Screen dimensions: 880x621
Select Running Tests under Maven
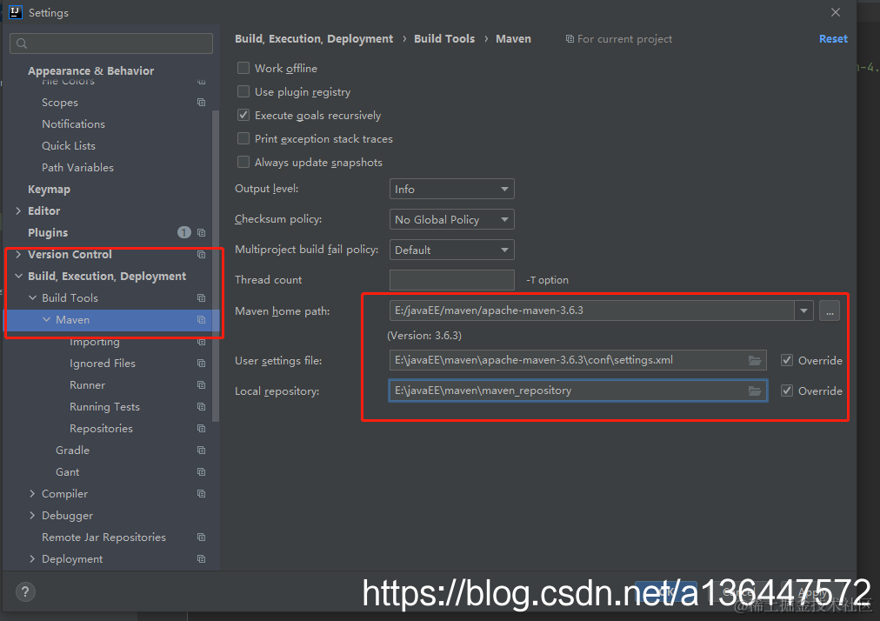click(x=104, y=407)
